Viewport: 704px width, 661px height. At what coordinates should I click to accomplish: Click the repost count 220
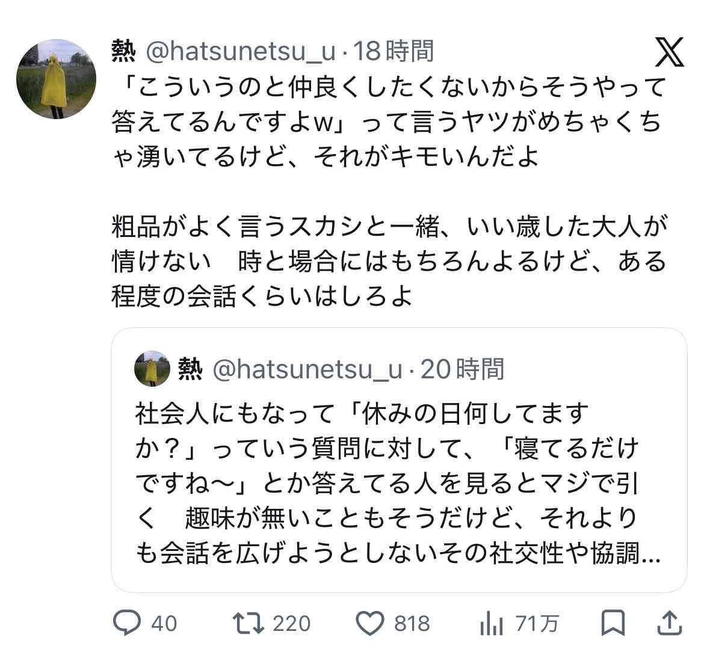pos(292,624)
